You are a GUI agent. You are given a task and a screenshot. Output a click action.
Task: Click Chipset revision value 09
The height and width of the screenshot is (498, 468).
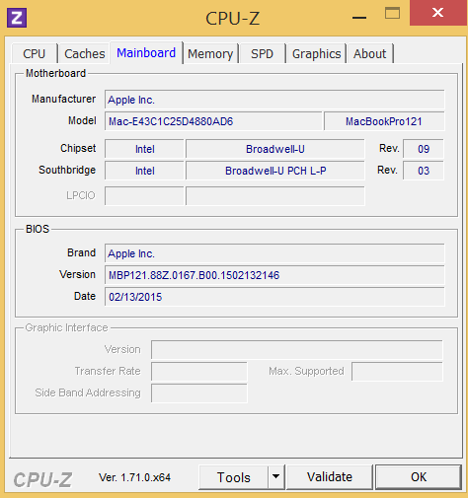pos(424,149)
